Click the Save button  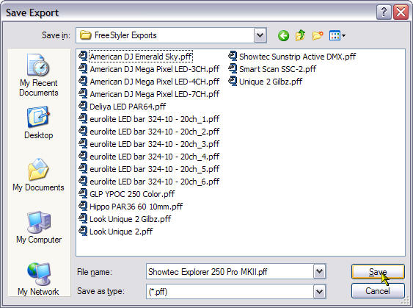378,271
